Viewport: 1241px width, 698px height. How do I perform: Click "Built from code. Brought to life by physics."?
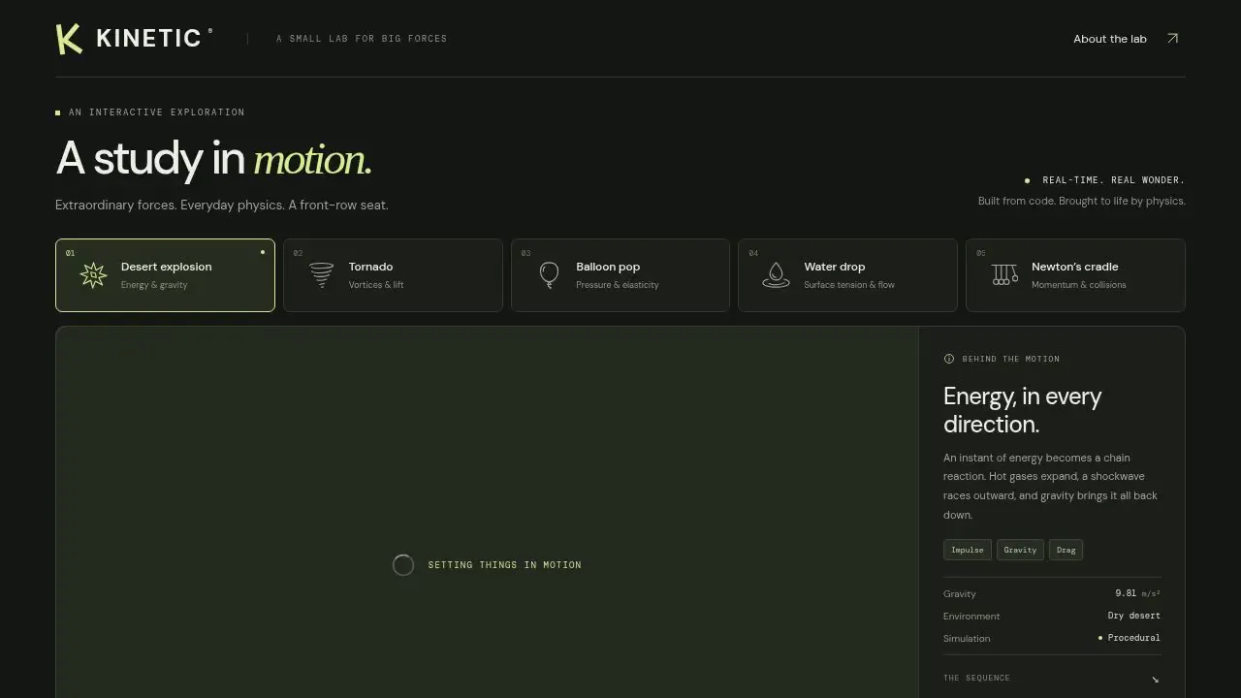[1081, 201]
